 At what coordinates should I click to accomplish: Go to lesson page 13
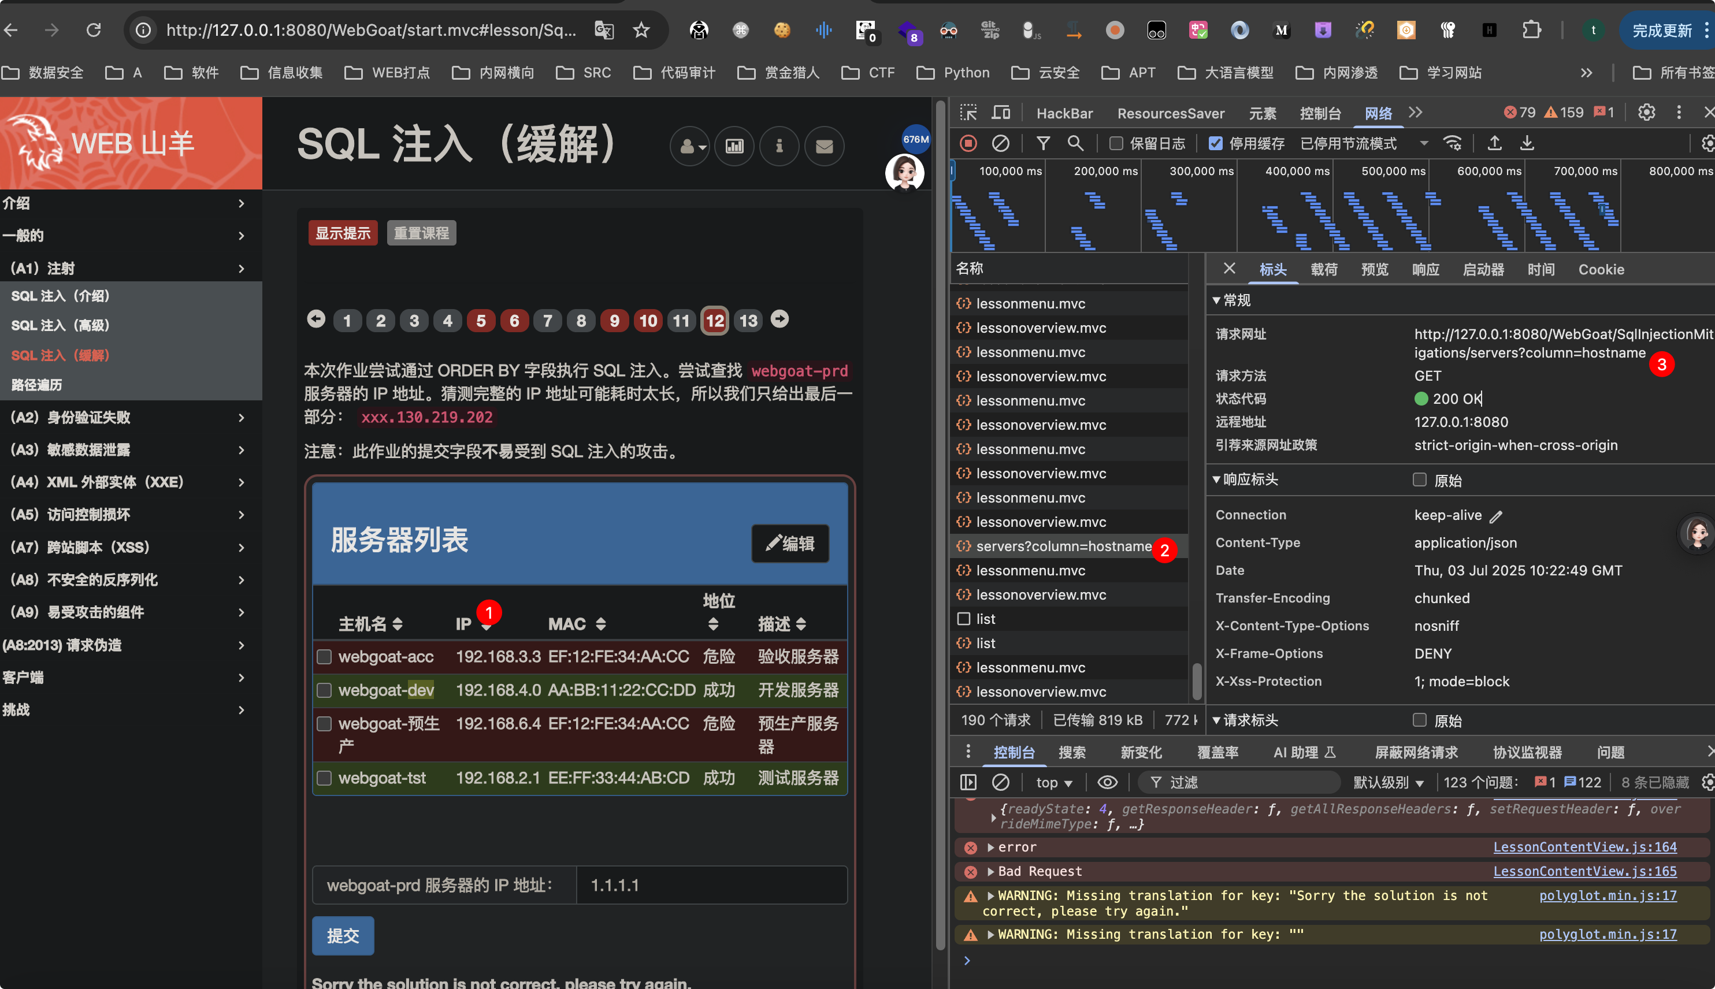pos(748,321)
